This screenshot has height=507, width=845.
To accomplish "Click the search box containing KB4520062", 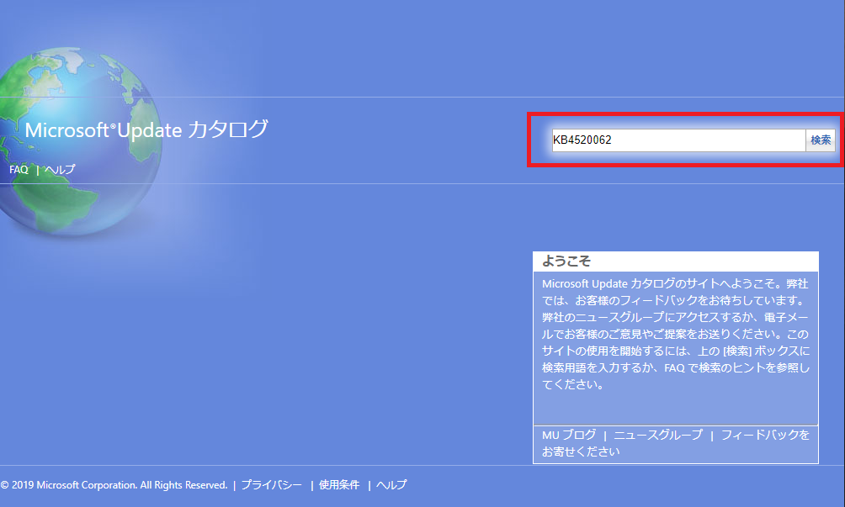I will (678, 140).
